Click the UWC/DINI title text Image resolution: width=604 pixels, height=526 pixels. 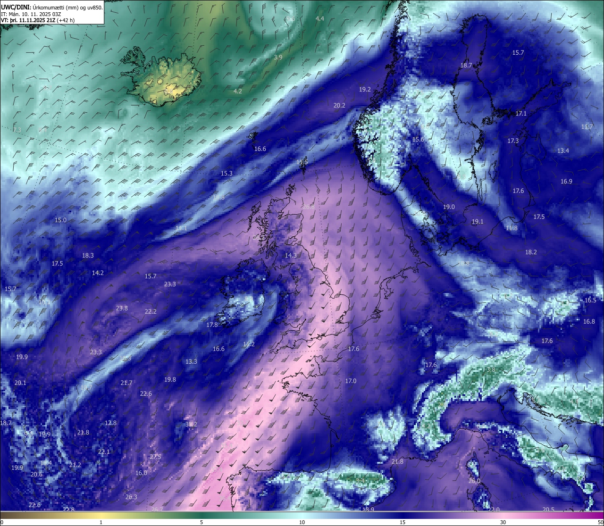16,7
